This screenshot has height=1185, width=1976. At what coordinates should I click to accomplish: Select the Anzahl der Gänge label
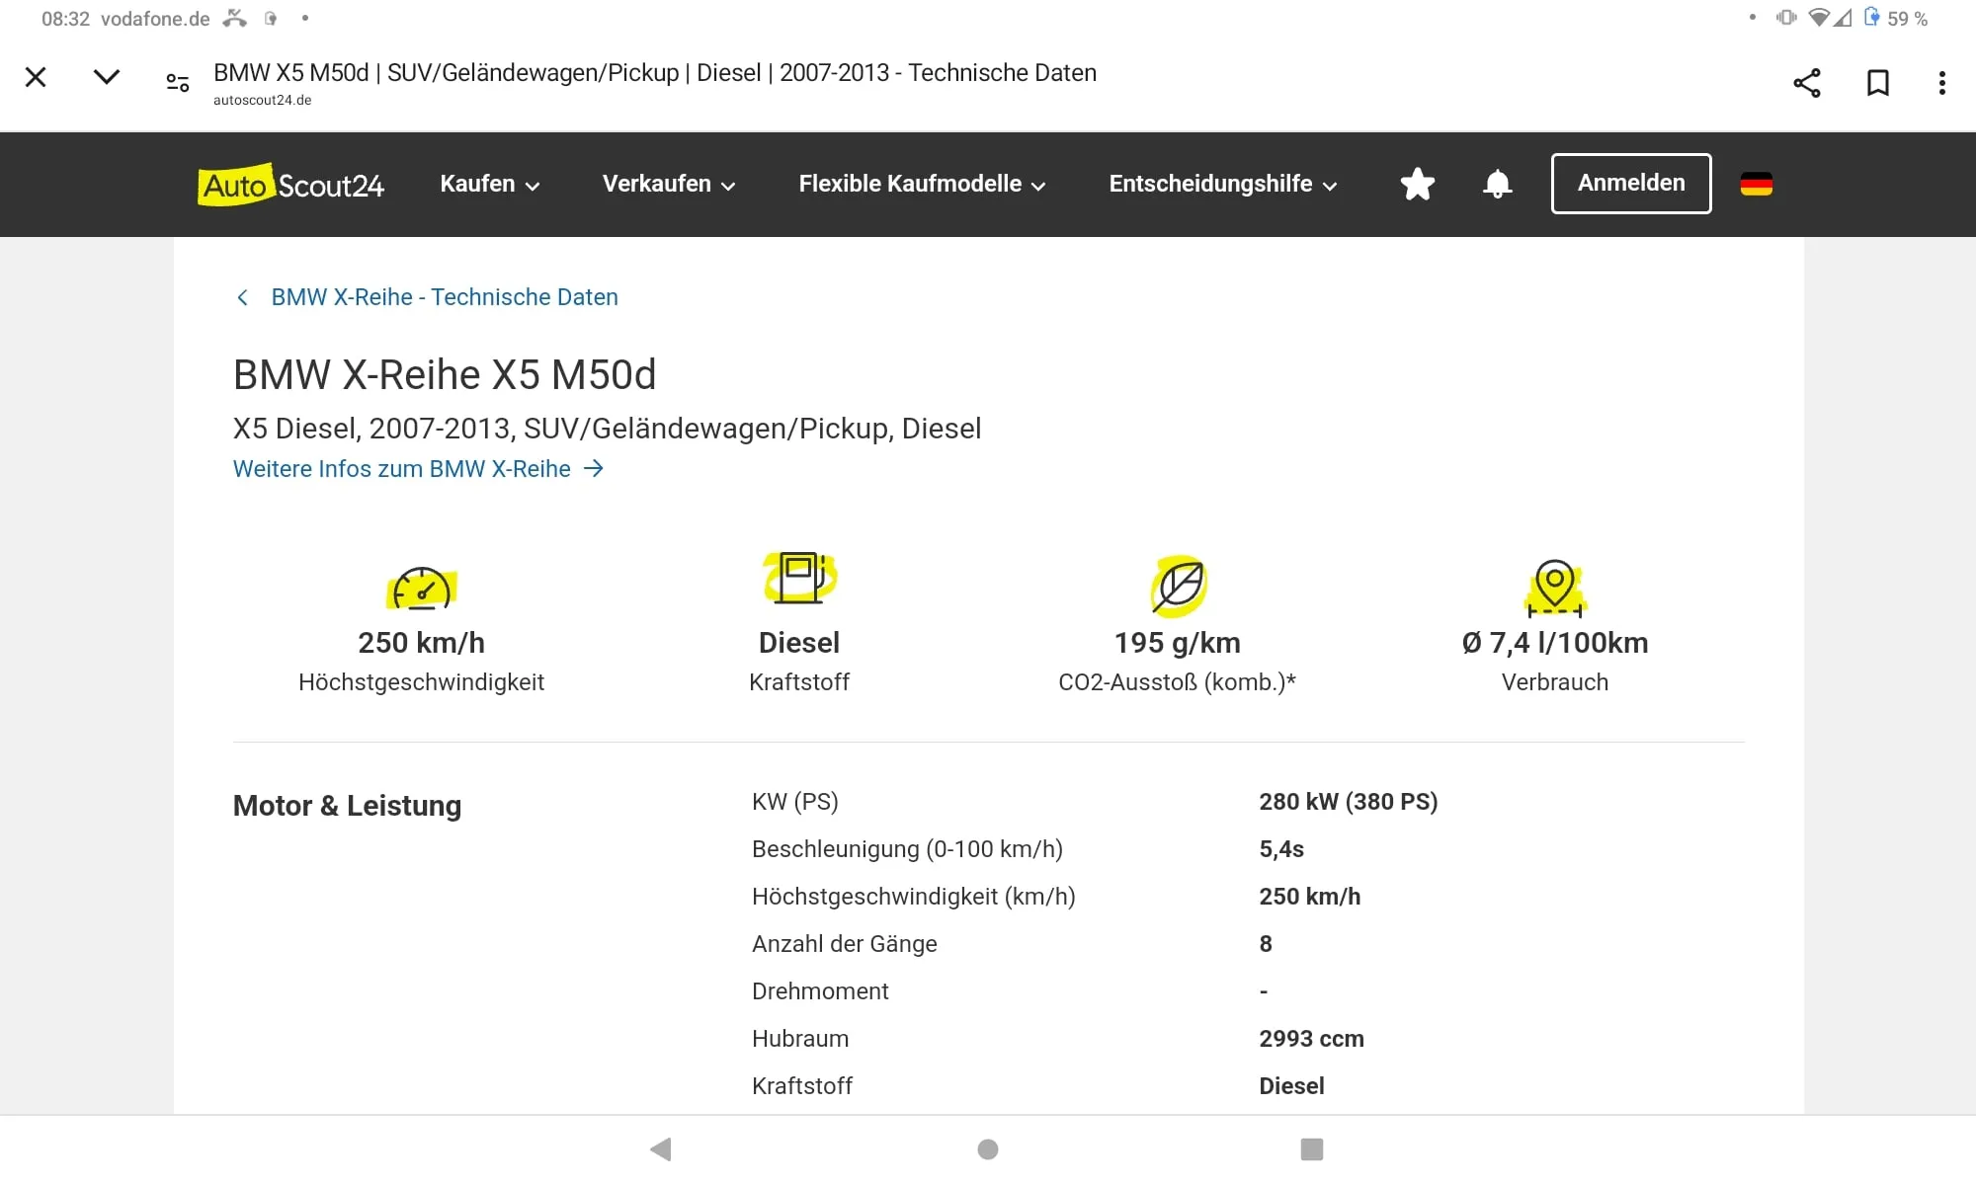coord(845,944)
